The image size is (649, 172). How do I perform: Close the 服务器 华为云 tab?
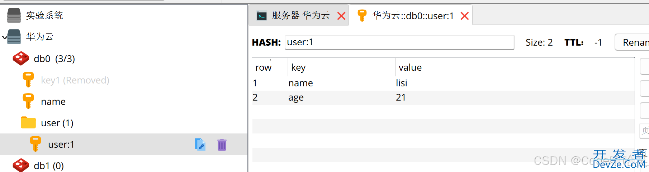[341, 16]
